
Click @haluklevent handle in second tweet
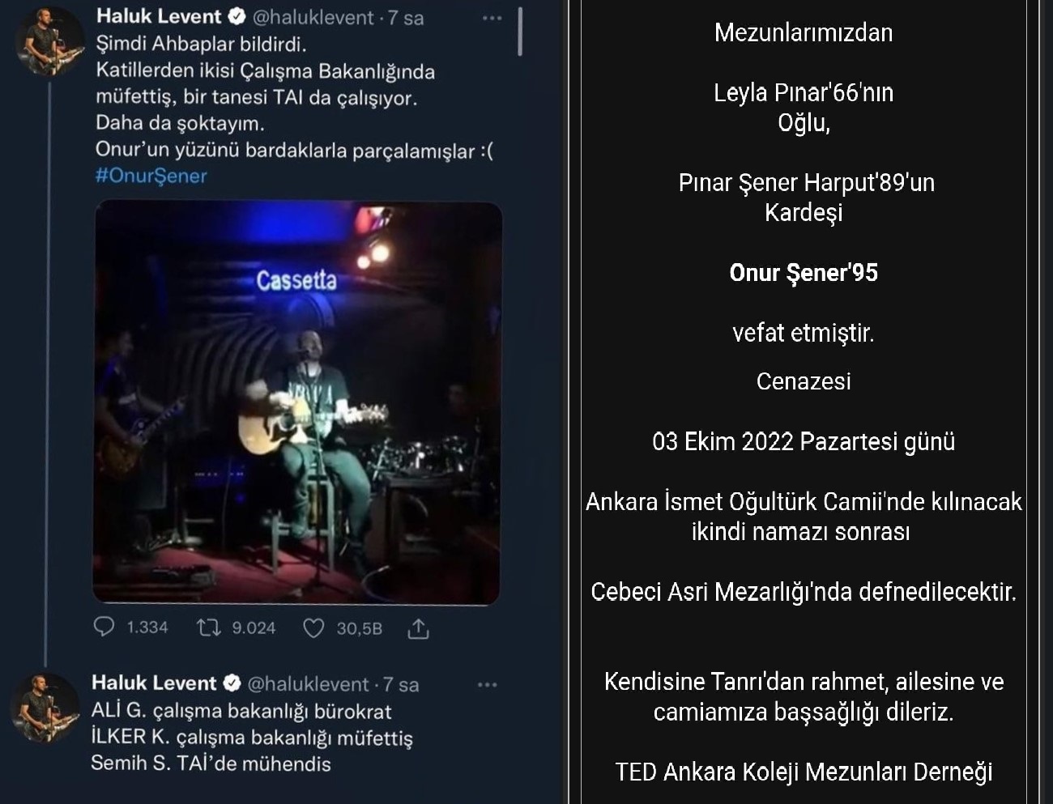click(308, 684)
